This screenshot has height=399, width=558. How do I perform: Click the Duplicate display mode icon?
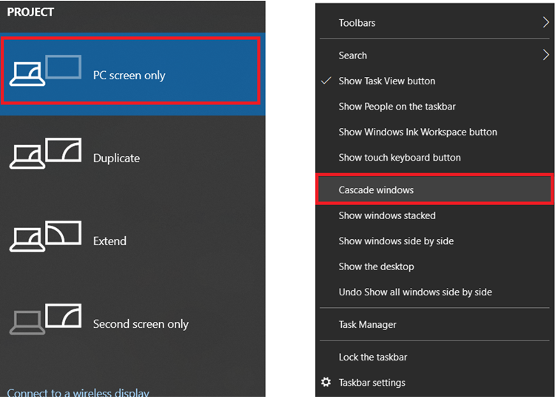44,154
